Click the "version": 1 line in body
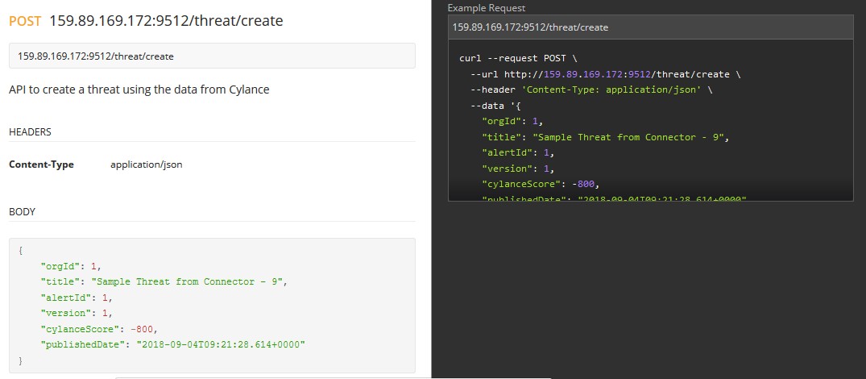The width and height of the screenshot is (866, 379). 77,313
